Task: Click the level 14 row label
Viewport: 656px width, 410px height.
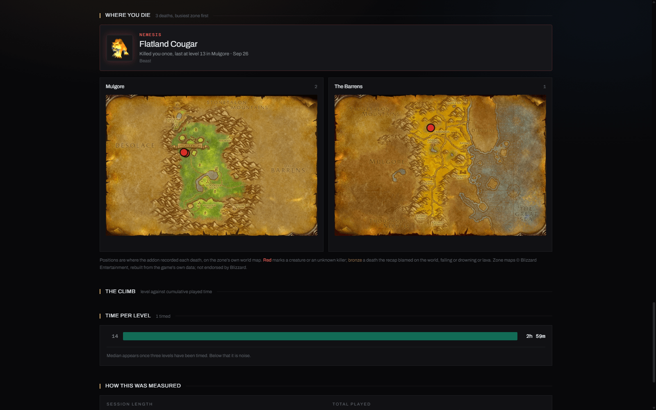Action: click(115, 336)
